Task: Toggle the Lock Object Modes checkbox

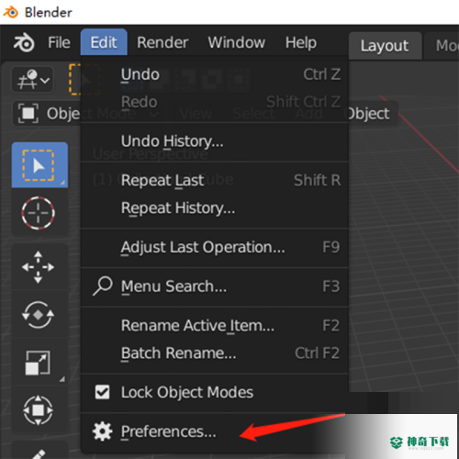Action: pyautogui.click(x=102, y=392)
